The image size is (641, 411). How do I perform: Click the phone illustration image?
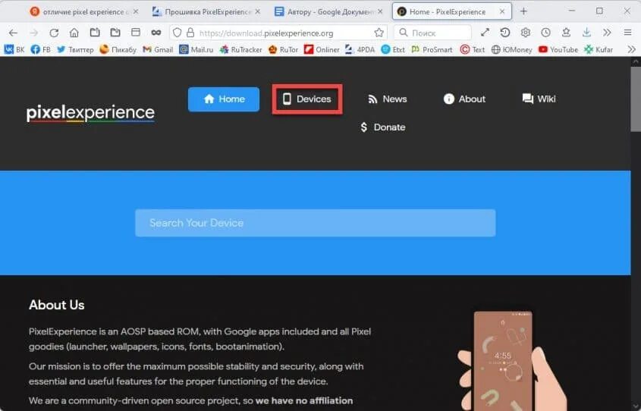point(511,362)
